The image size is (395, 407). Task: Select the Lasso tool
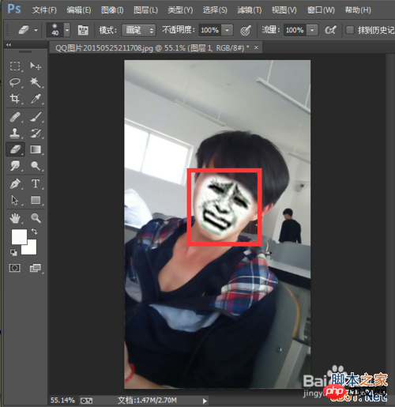click(x=15, y=82)
